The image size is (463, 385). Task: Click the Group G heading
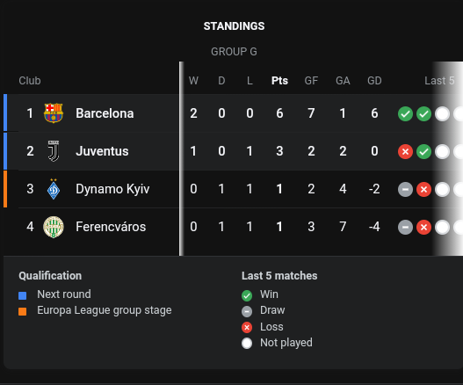click(x=234, y=51)
